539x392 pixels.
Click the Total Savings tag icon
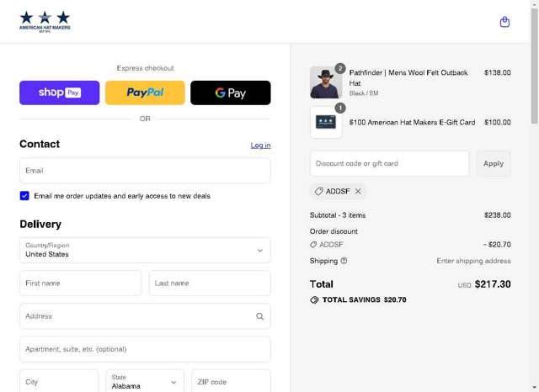314,300
